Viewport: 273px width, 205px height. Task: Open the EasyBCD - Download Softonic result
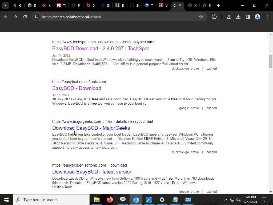point(77,88)
